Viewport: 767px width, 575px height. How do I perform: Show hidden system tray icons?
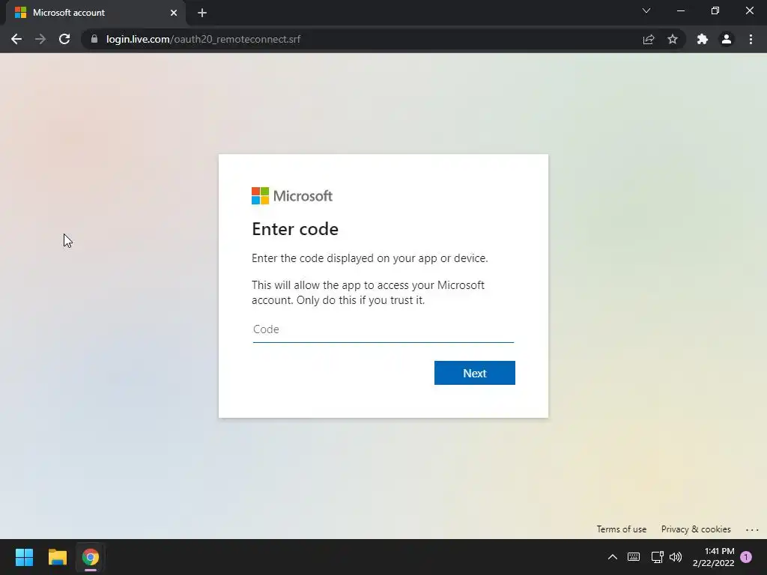(613, 557)
